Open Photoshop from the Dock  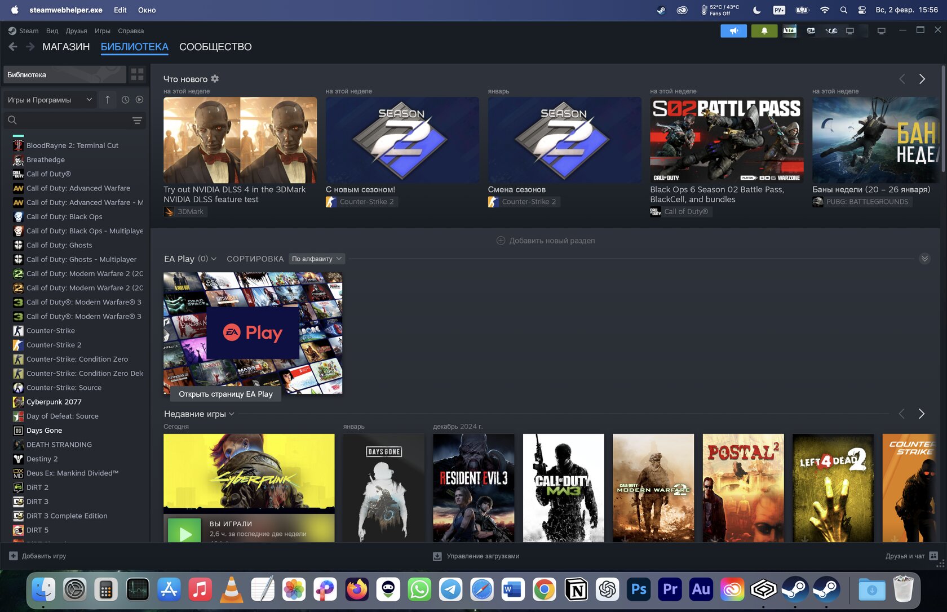pos(639,589)
